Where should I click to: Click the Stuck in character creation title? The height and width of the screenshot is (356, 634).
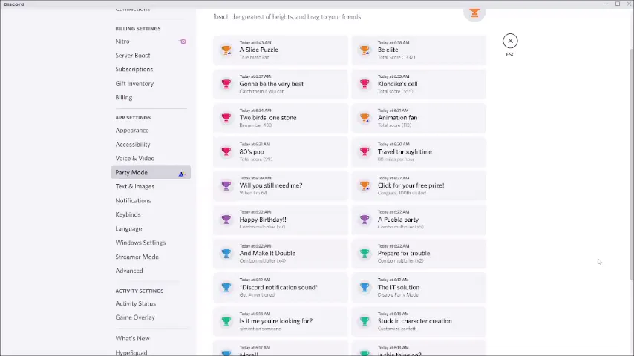pyautogui.click(x=415, y=321)
